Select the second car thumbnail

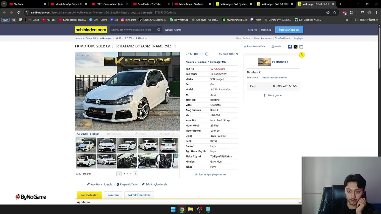(x=106, y=145)
